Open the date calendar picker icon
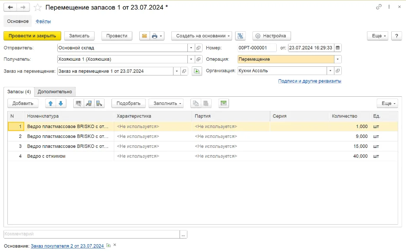The width and height of the screenshot is (406, 252). (x=337, y=48)
